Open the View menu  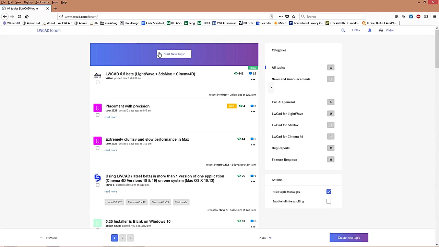(x=18, y=2)
